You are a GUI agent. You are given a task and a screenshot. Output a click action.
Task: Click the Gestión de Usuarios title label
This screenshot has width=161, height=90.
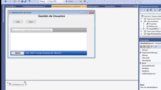point(51,16)
